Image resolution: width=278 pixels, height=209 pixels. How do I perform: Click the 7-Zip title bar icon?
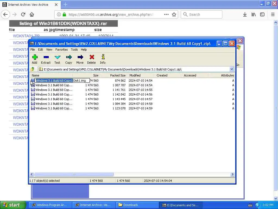point(32,43)
